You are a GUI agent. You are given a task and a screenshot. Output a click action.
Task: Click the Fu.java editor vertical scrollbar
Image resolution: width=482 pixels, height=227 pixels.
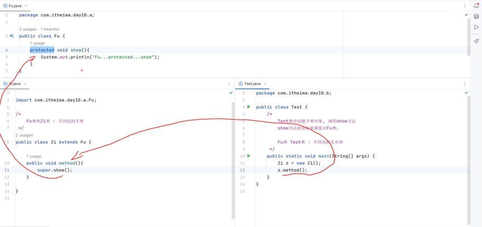pos(469,37)
